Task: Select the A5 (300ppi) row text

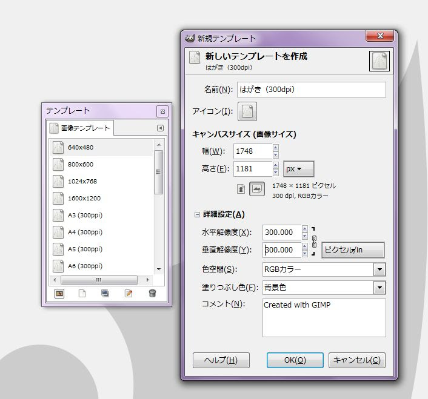Action: (x=85, y=249)
